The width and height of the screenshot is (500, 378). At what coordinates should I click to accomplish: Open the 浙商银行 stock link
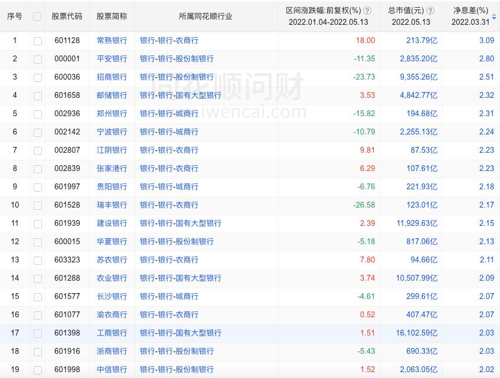(112, 351)
